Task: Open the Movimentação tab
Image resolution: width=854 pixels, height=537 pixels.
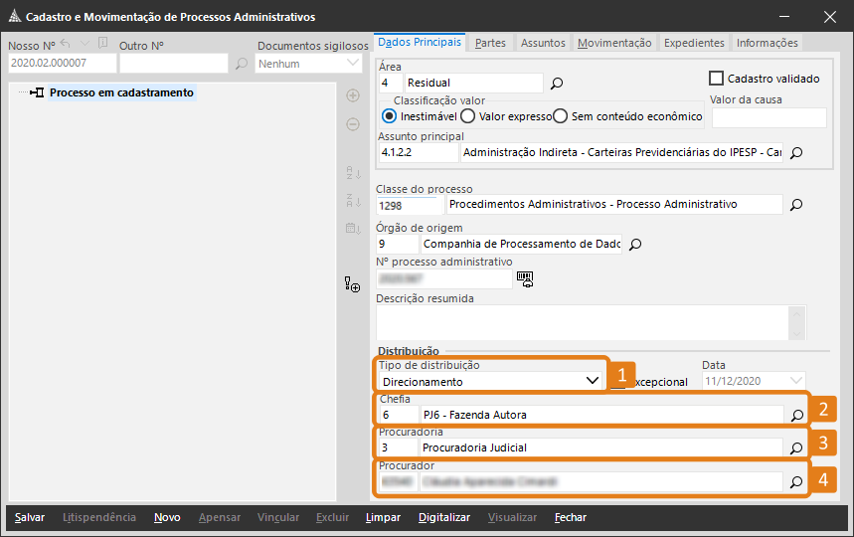Action: click(x=614, y=43)
